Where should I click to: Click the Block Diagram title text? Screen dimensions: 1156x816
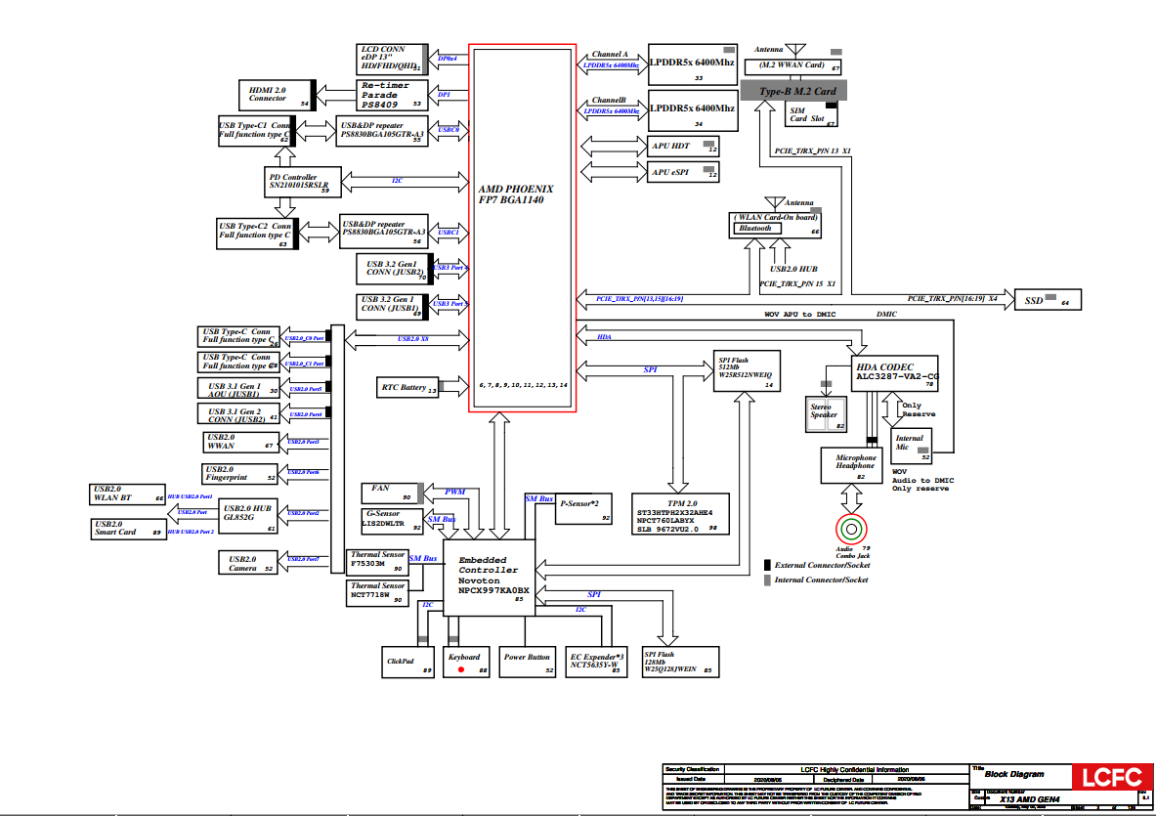coord(1014,774)
